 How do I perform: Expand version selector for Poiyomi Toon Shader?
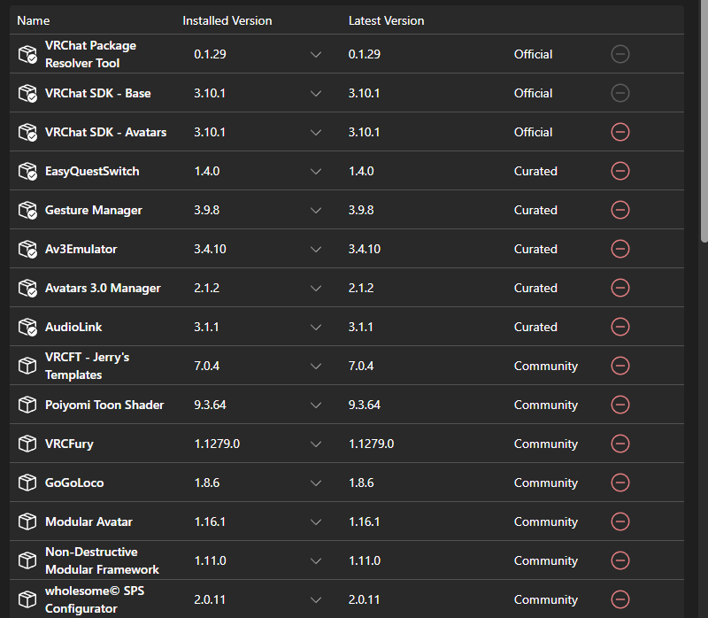316,405
